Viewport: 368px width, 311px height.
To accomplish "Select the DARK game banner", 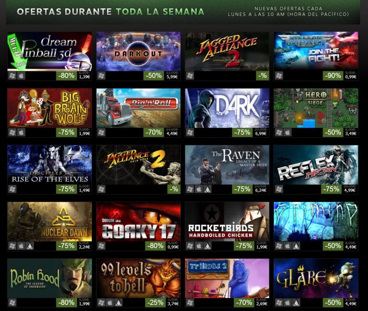I will 227,108.
